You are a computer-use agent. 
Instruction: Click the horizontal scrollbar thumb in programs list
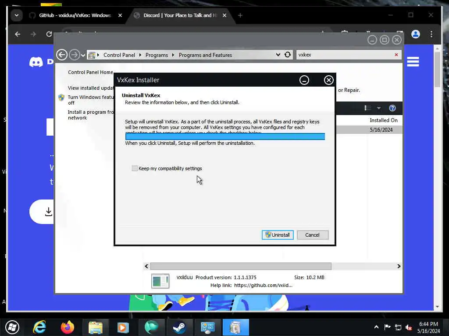click(x=241, y=266)
